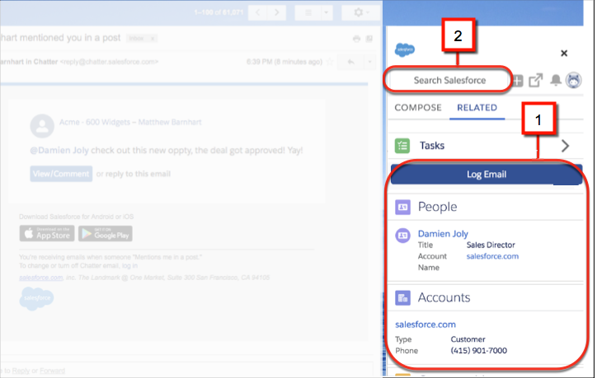
Task: Go to older emails arrow in Gmail
Action: [276, 12]
